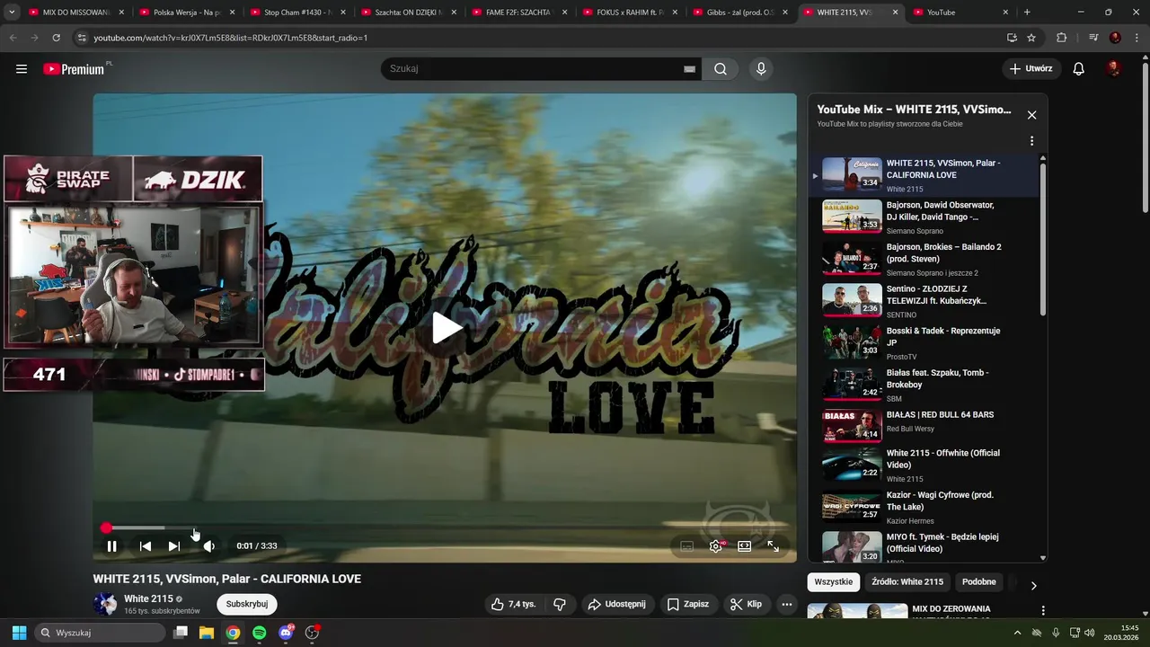1150x647 pixels.
Task: Play Bajorson, Brokies – Bailando 2 item
Action: [925, 259]
